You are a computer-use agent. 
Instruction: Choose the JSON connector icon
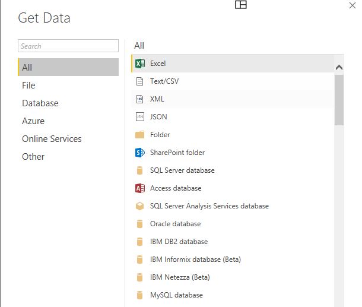140,117
